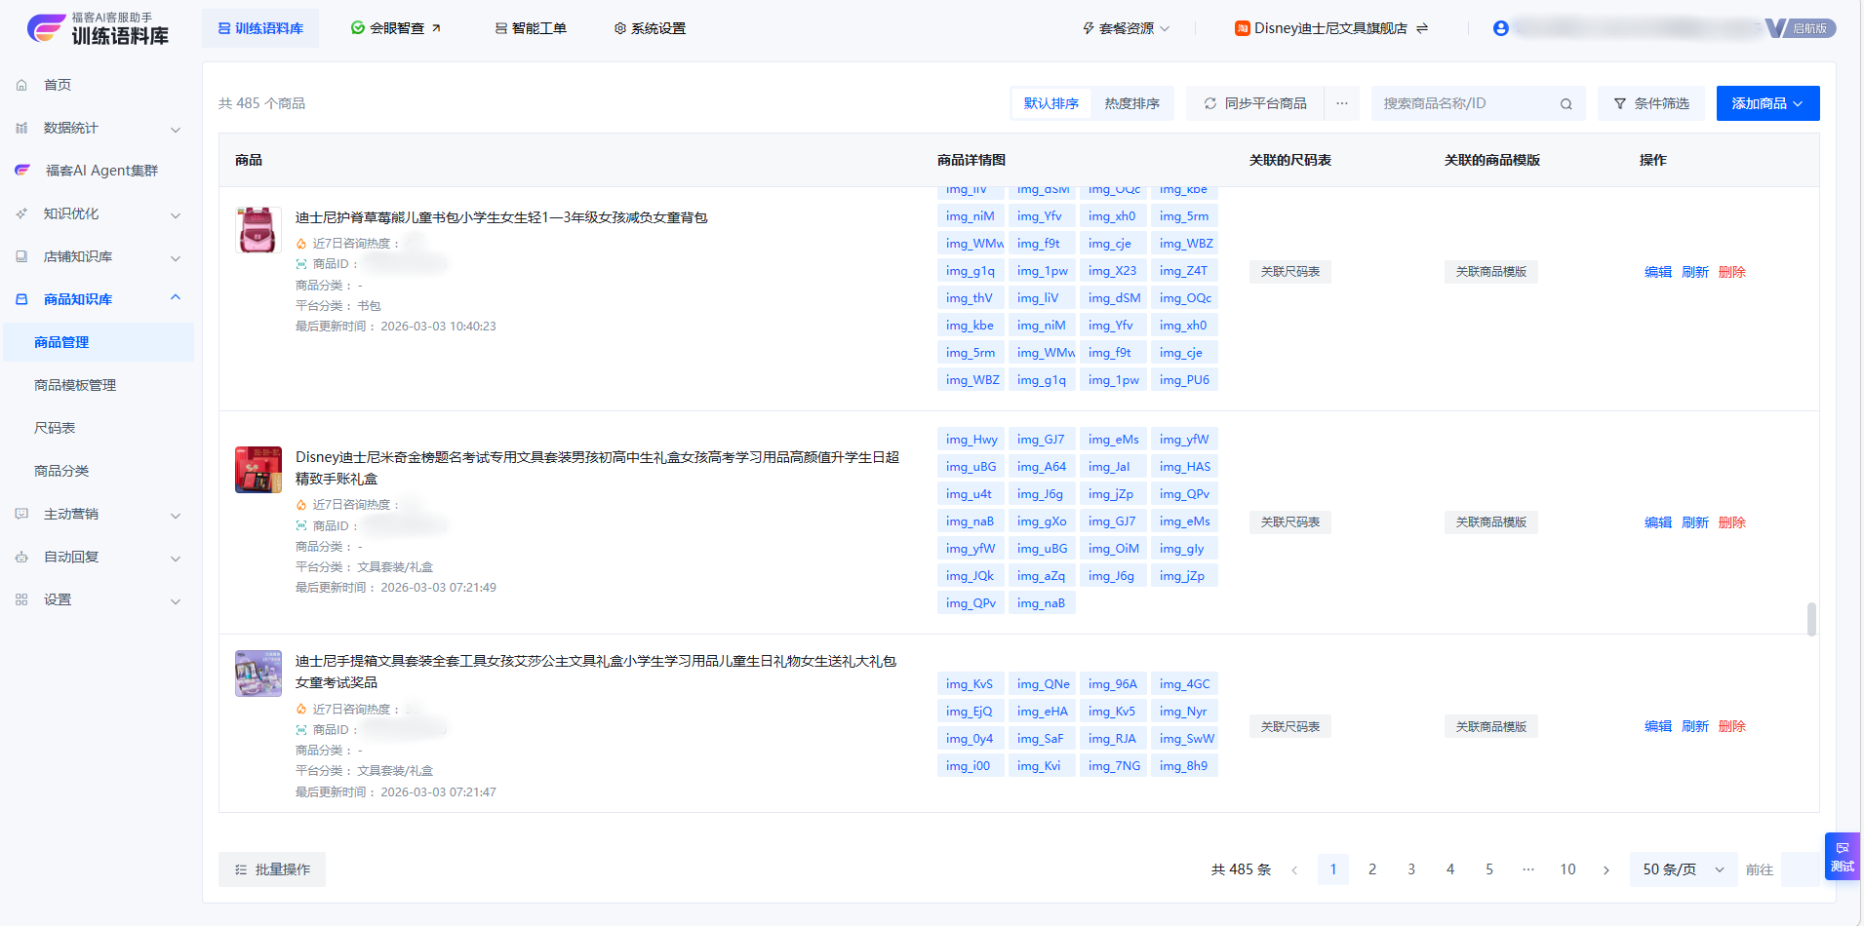Expand the 店铺知识库 menu chevron
Image resolution: width=1864 pixels, height=926 pixels.
(x=176, y=257)
